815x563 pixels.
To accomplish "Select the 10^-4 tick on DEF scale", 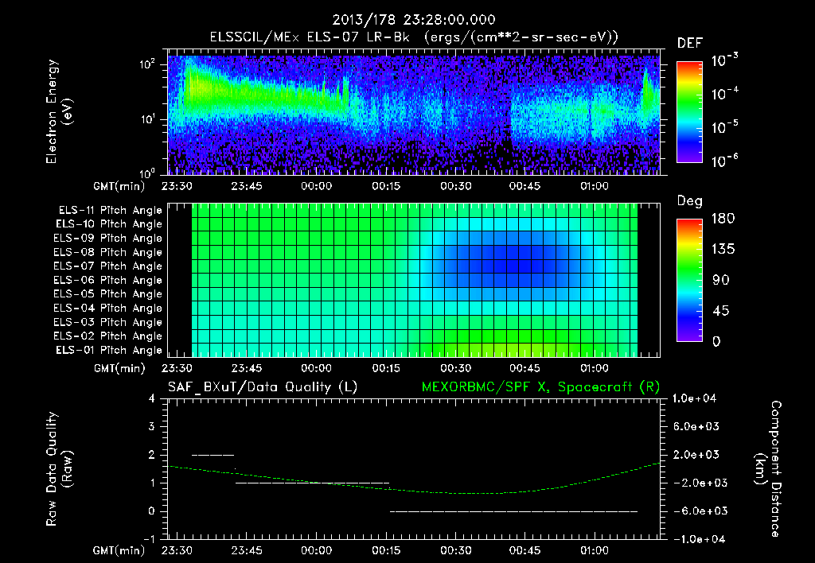I will [x=724, y=94].
